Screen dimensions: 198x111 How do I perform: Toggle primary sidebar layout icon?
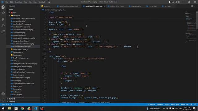(170, 2)
